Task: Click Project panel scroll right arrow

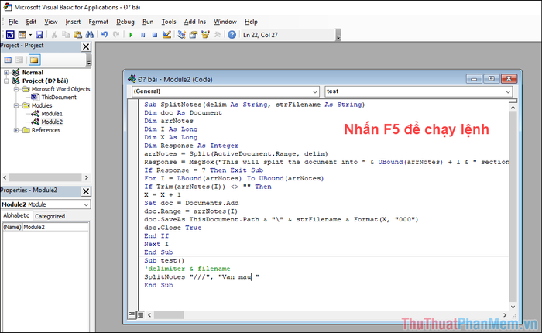Action: (87, 177)
